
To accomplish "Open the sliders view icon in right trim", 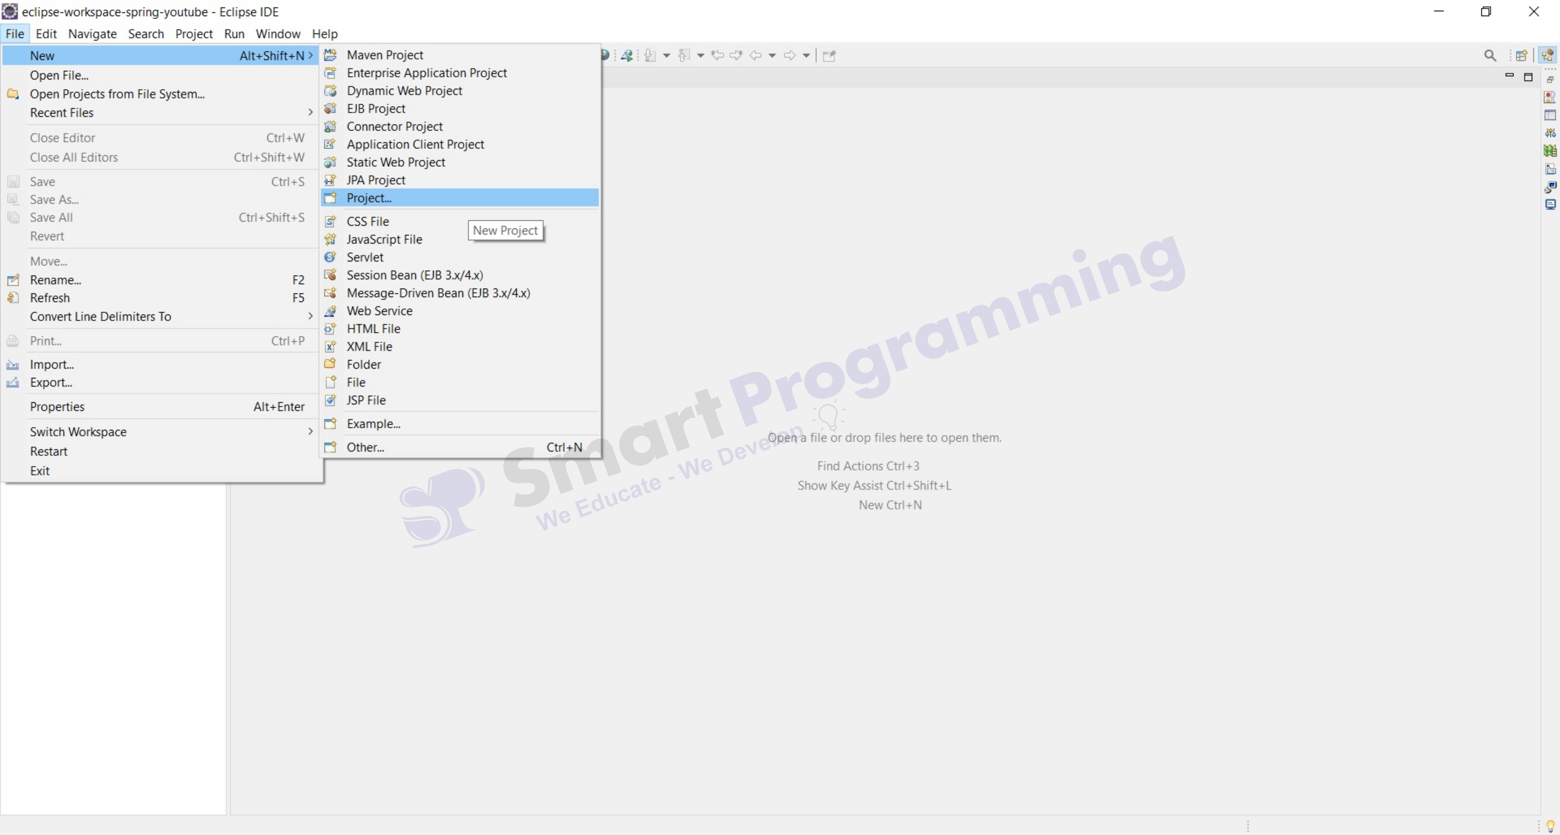I will [x=1550, y=133].
